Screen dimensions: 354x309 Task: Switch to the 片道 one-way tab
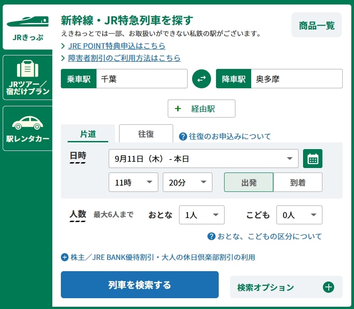tap(88, 134)
